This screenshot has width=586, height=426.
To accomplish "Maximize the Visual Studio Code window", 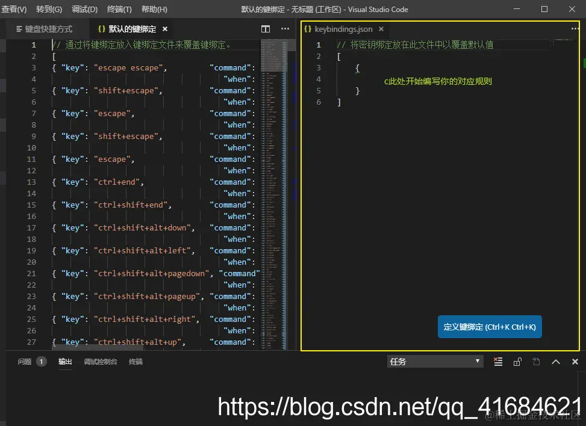I will pos(544,9).
